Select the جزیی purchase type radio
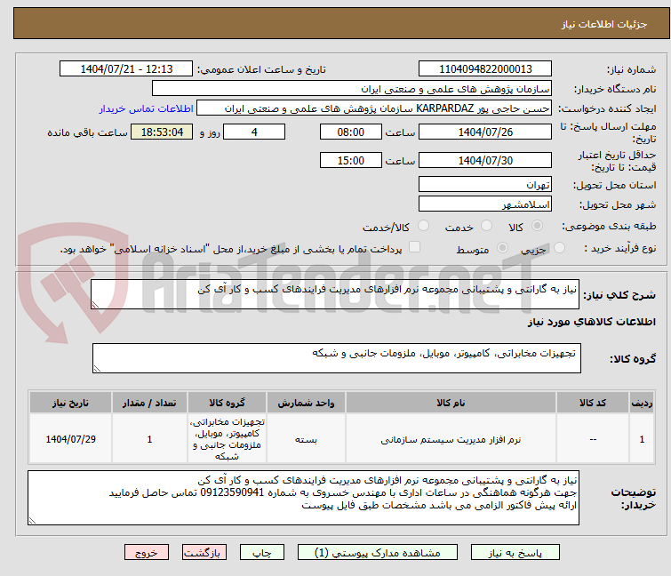The height and width of the screenshot is (576, 671). coord(559,248)
